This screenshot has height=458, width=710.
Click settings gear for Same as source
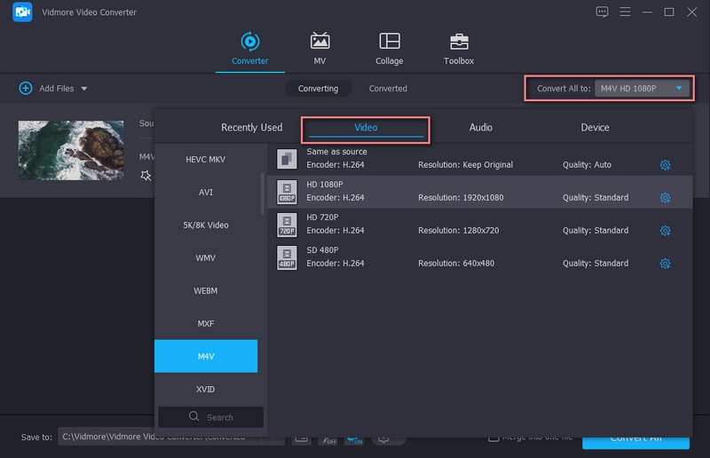[x=665, y=165]
